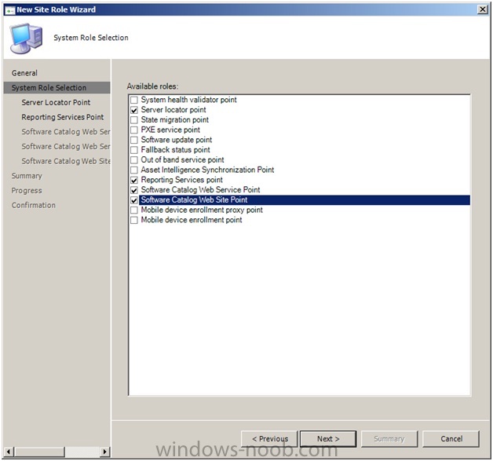493x461 pixels.
Task: Go to Reporting Services Point step
Action: coord(63,117)
